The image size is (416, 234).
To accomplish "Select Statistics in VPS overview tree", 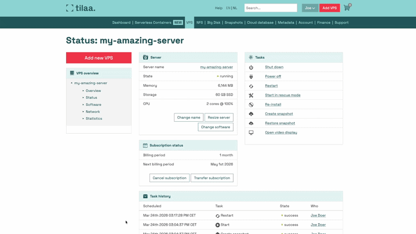I will pos(94,119).
